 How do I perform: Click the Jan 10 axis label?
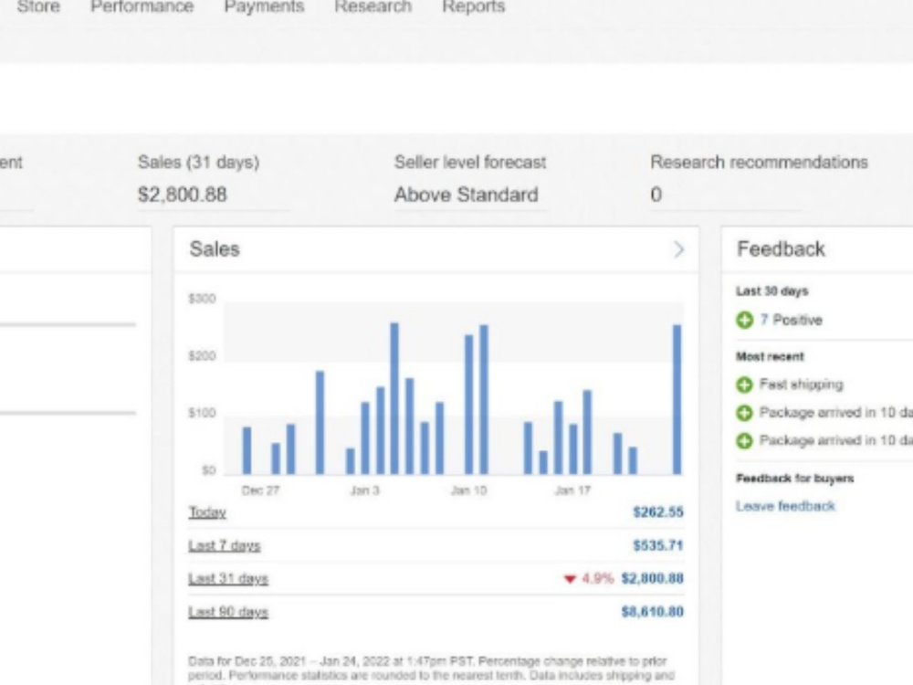point(468,490)
